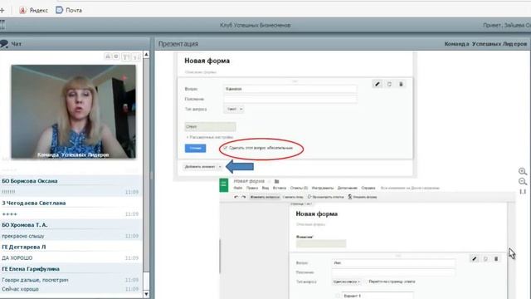The image size is (531, 299).
Task: Click first chat toolbar icon above video
Action: pos(108,56)
